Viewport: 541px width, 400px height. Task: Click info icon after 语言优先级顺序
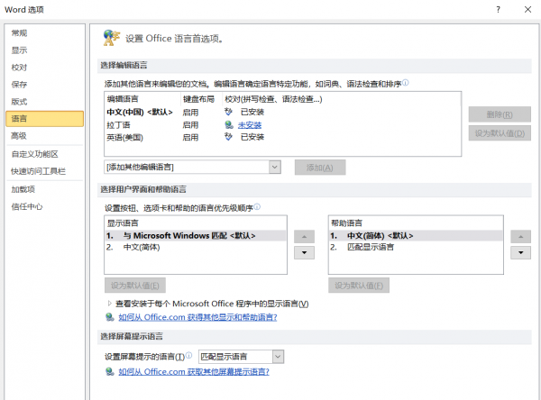click(257, 207)
